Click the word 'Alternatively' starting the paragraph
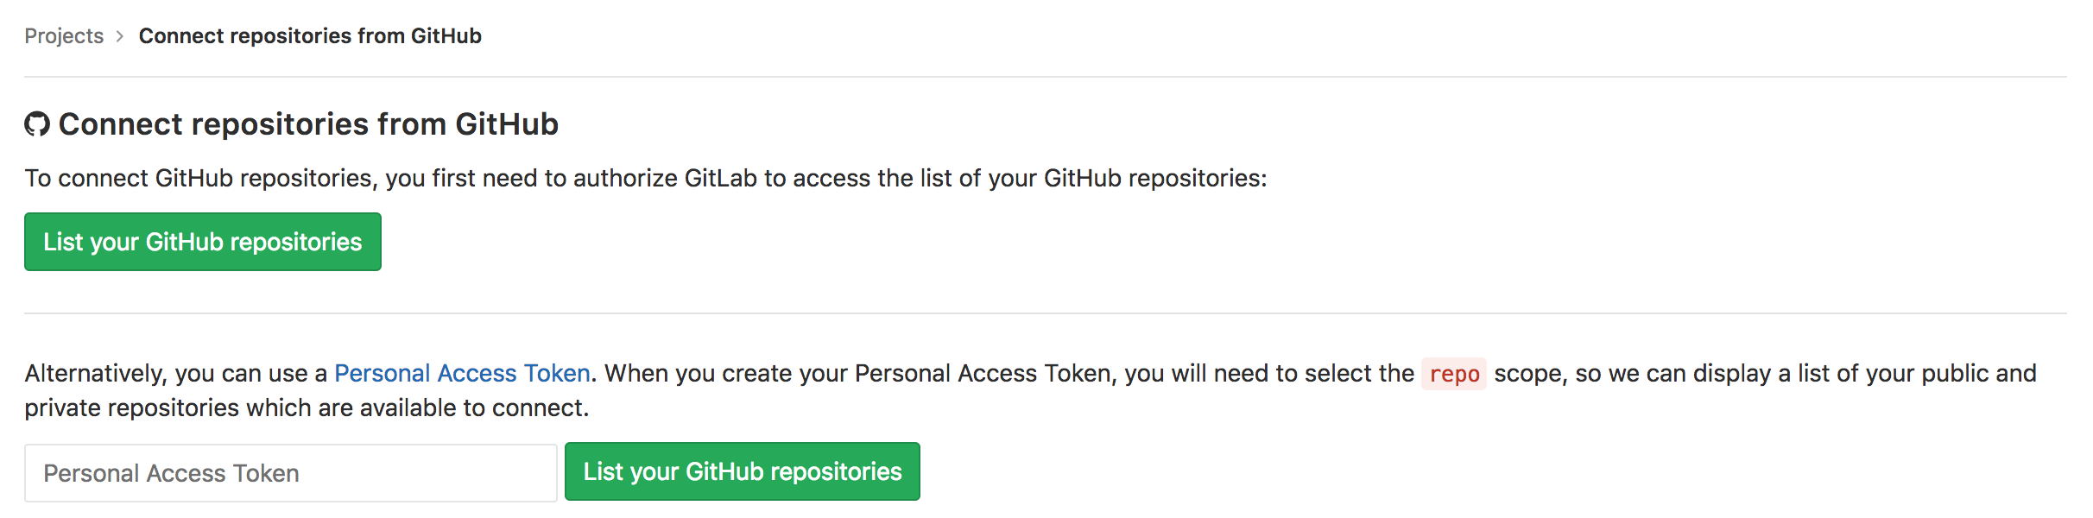This screenshot has height=518, width=2093. (x=95, y=373)
